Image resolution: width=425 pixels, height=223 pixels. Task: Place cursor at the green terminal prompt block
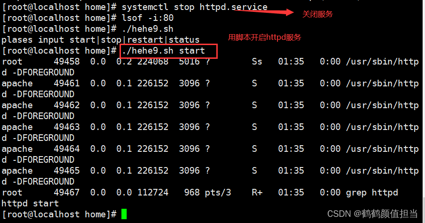coord(124,214)
